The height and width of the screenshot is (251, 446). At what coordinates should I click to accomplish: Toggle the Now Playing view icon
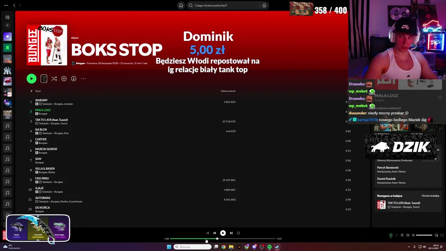click(391, 235)
